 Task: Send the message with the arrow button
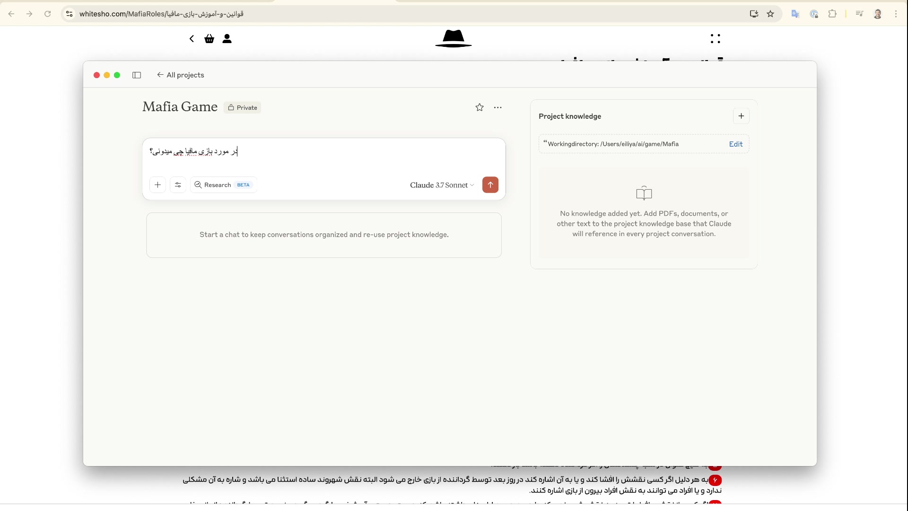click(490, 185)
